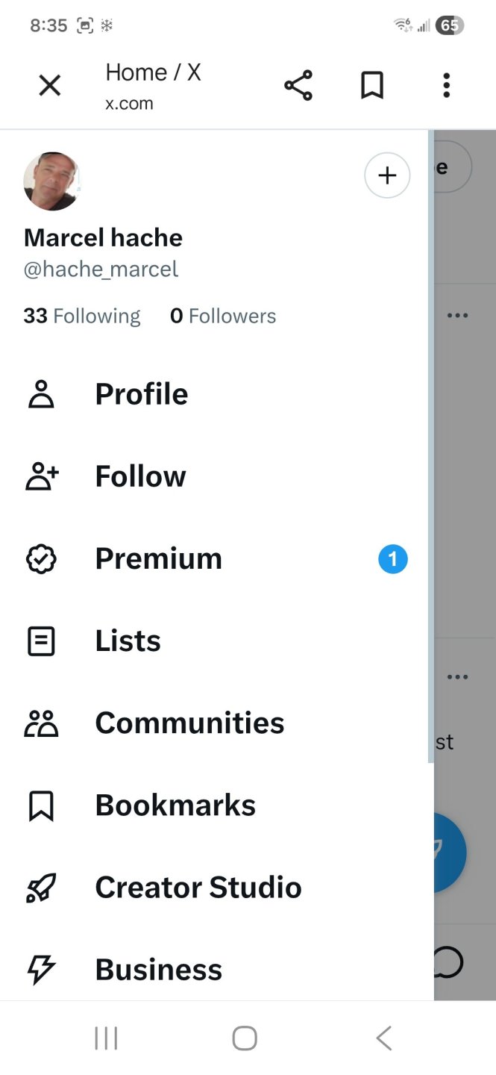This screenshot has height=1075, width=496.
Task: Open the Bookmarks menu item
Action: click(175, 805)
